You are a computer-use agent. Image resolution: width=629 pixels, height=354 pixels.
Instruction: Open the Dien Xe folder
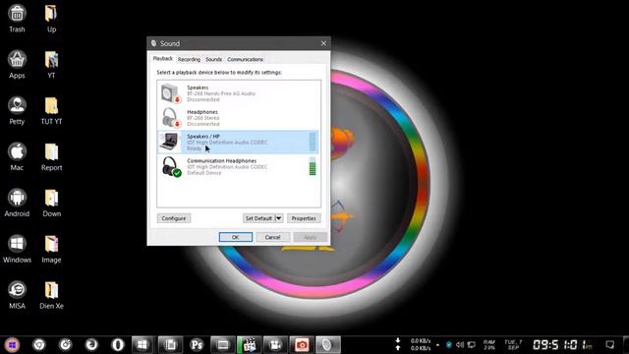pyautogui.click(x=51, y=295)
